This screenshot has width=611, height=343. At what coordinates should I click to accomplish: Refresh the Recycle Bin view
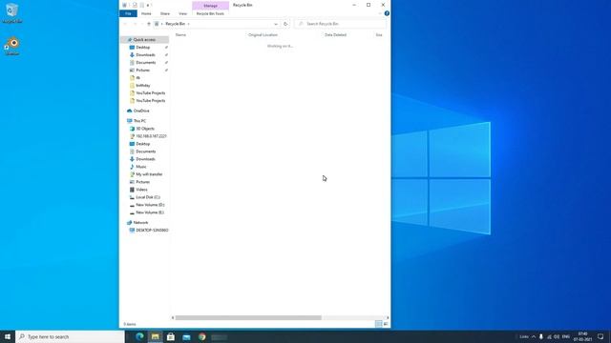(285, 24)
